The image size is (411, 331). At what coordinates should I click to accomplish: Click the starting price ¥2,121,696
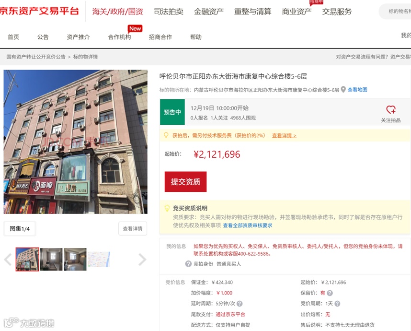click(x=217, y=154)
